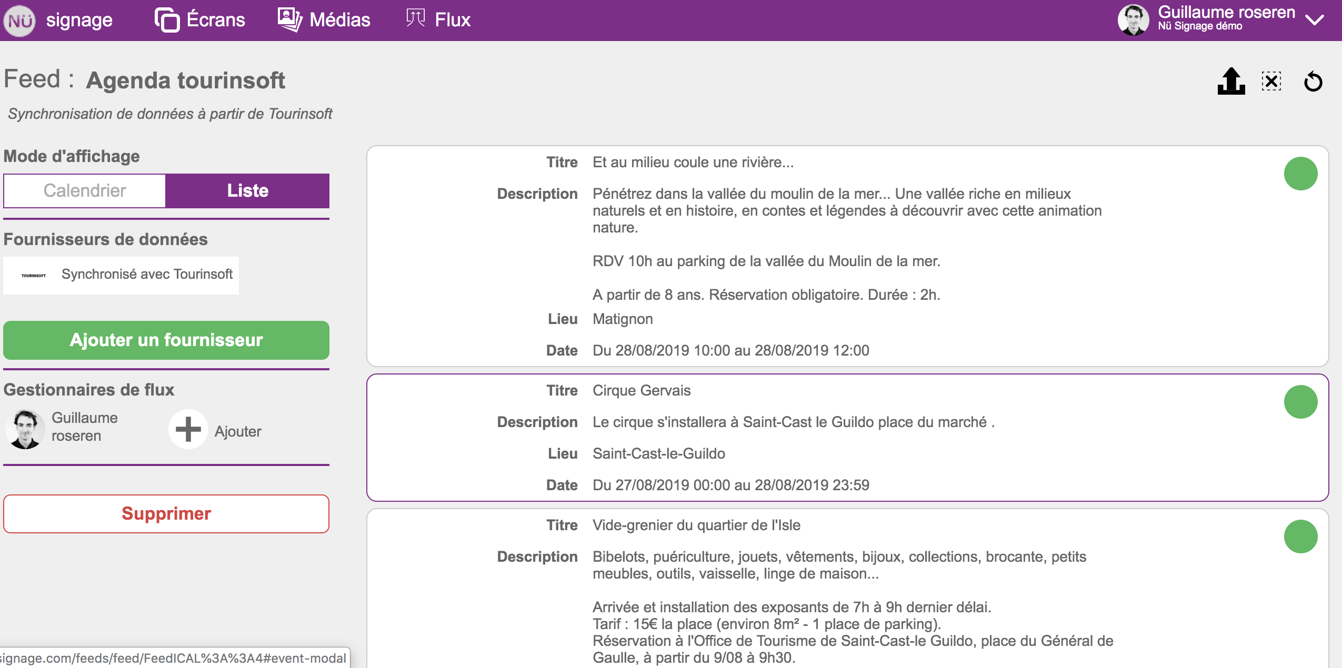Open Écrans menu
This screenshot has height=668, width=1342.
point(200,20)
